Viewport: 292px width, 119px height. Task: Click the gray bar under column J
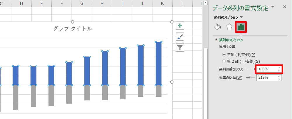[x=141, y=91]
